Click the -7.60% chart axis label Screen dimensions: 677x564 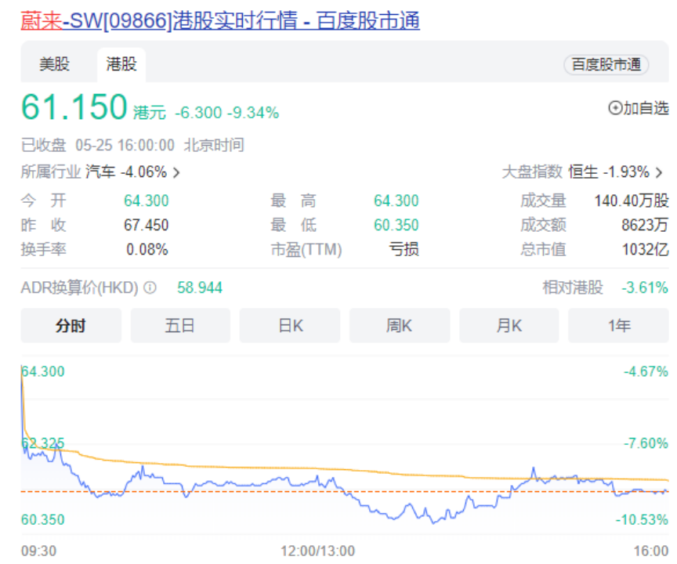(x=646, y=443)
